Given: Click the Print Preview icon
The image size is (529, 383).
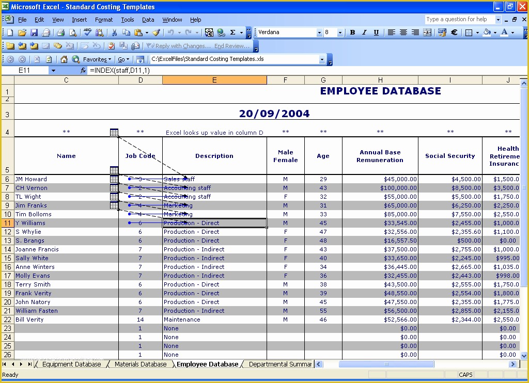Looking at the screenshot, I should pos(72,32).
